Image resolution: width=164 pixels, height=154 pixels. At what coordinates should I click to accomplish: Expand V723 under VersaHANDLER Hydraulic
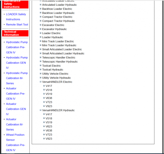tap(44, 134)
